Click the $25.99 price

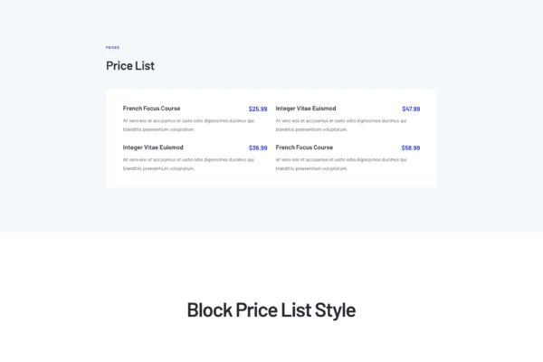point(258,109)
